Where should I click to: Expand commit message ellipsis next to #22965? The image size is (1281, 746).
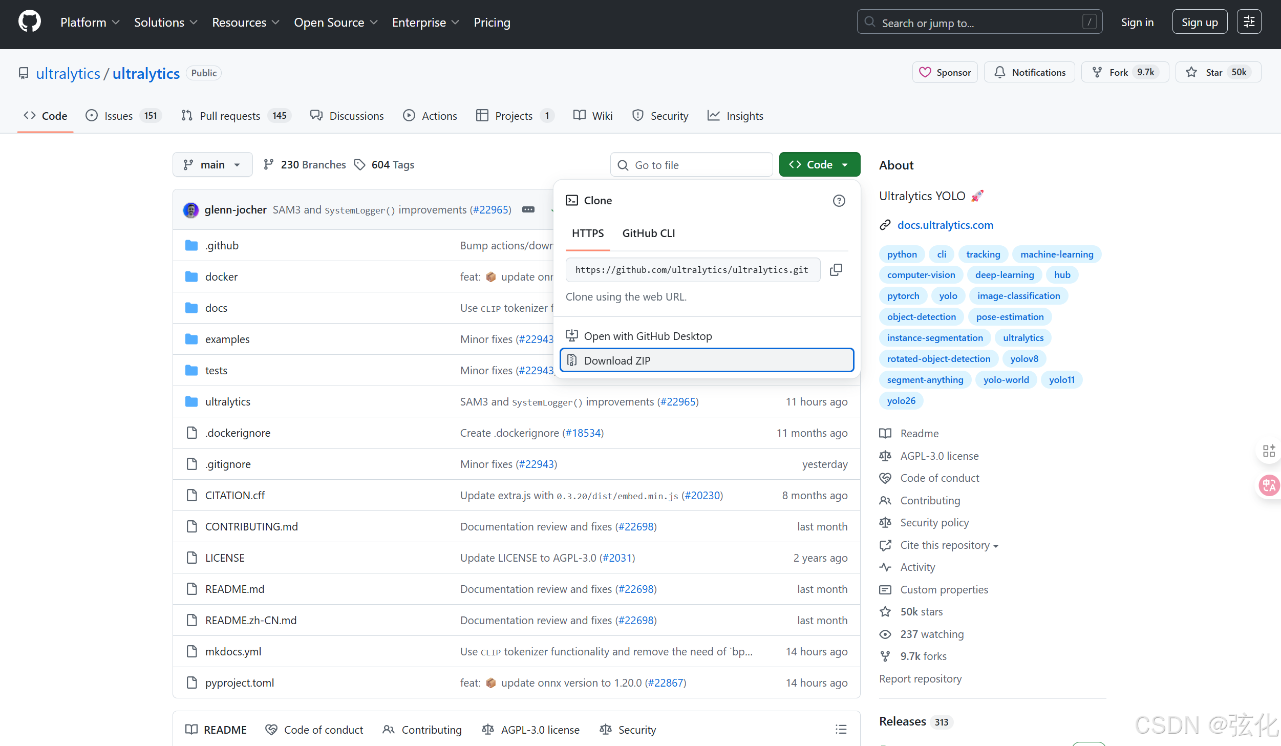pyautogui.click(x=528, y=209)
